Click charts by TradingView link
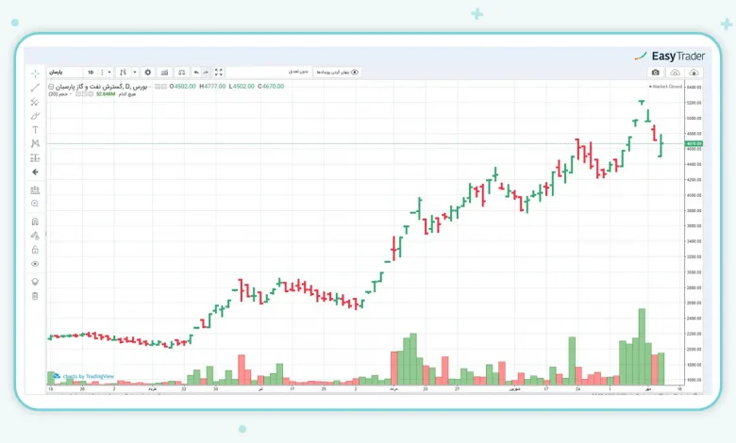 click(84, 376)
